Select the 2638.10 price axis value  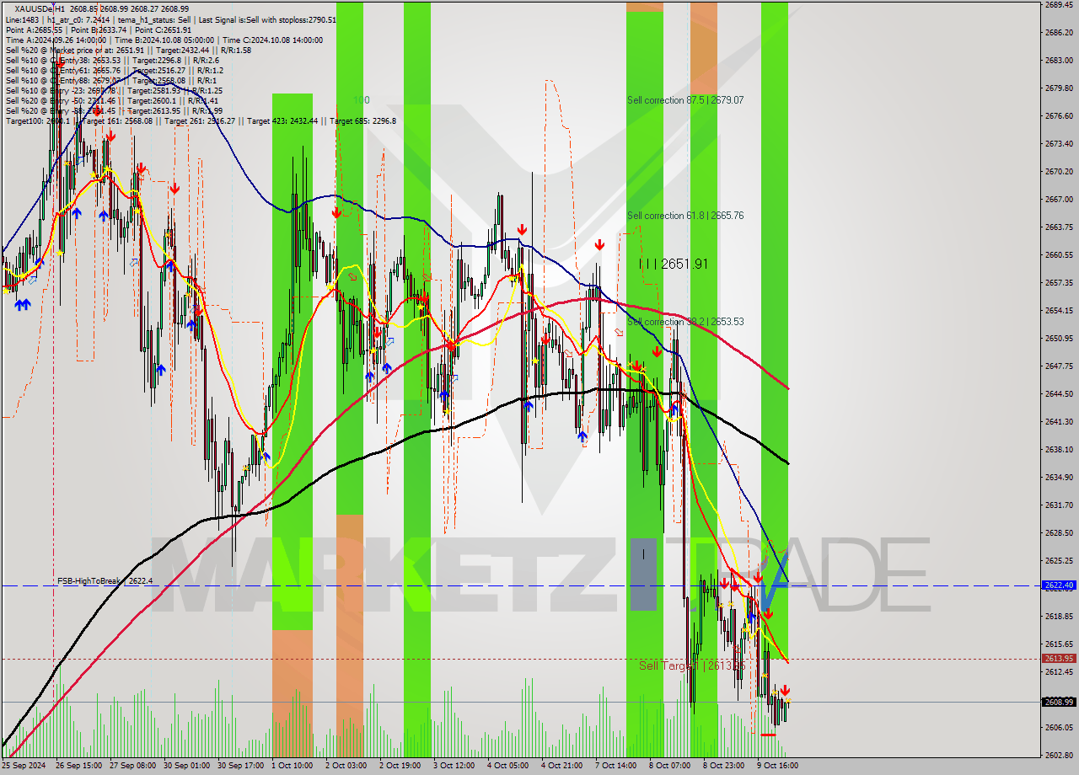pyautogui.click(x=1059, y=449)
